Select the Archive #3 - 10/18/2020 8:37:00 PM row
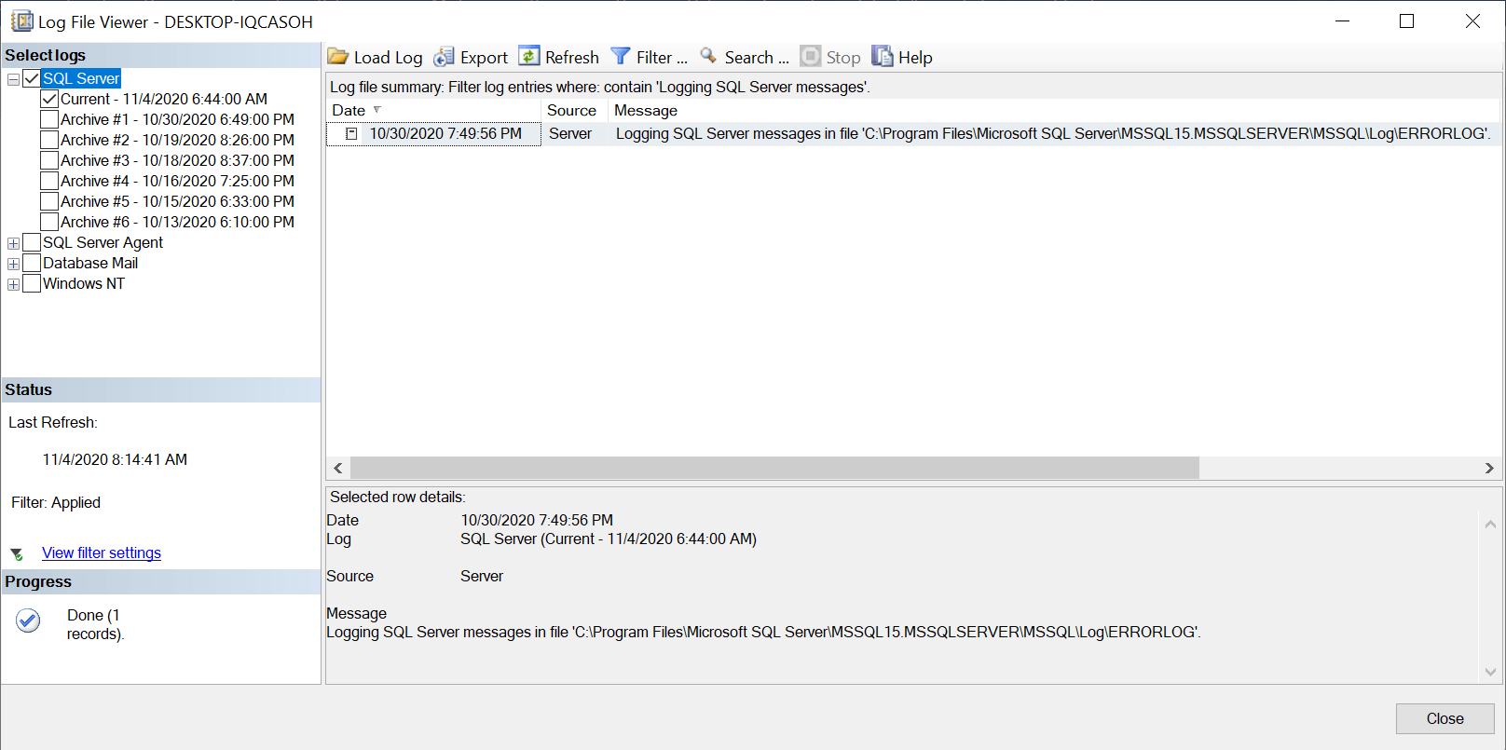 177,160
